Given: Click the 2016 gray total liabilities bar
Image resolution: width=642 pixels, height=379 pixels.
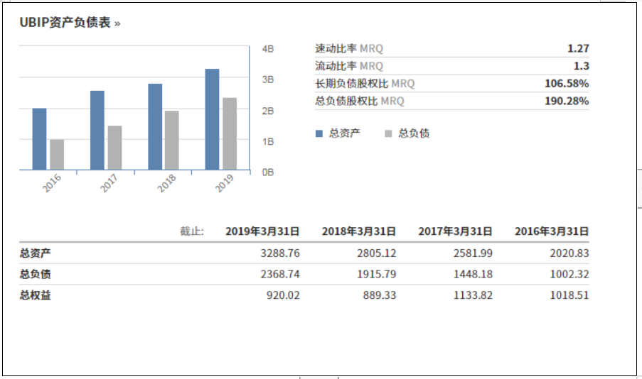Looking at the screenshot, I should pyautogui.click(x=57, y=155).
